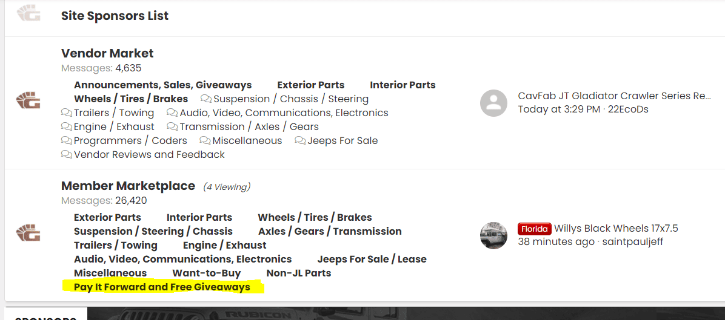The height and width of the screenshot is (320, 725).
Task: Open the Willys Black Wheels 17x7.5 thread
Action: pyautogui.click(x=616, y=228)
